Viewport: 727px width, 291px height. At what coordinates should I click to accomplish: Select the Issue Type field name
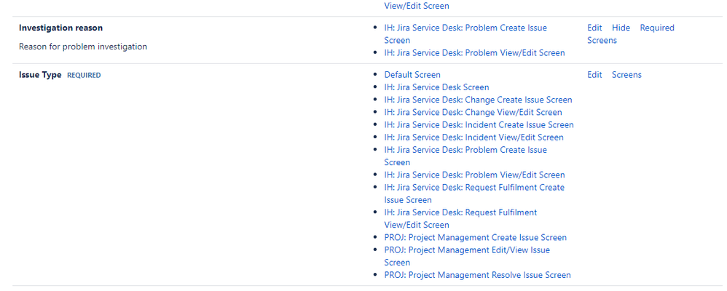40,75
